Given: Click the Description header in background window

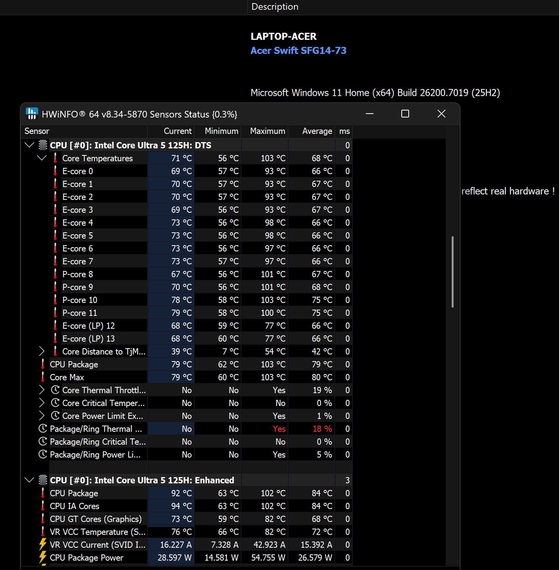Looking at the screenshot, I should (275, 7).
